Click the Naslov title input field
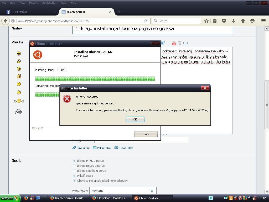The width and height of the screenshot is (269, 202). 153,29
